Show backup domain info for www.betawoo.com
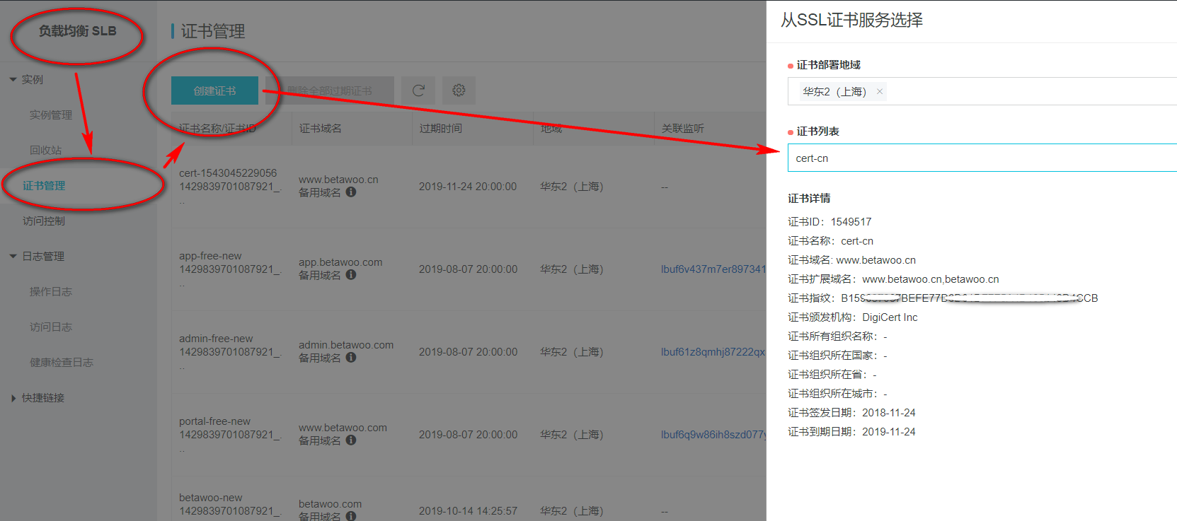The width and height of the screenshot is (1177, 521). (351, 440)
